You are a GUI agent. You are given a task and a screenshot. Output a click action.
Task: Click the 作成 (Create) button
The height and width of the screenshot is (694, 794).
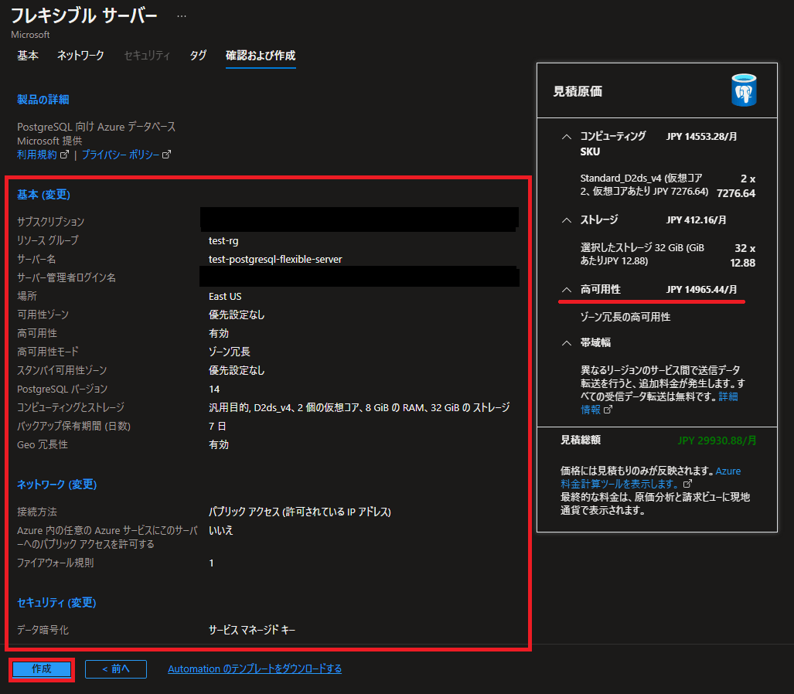[x=42, y=668]
